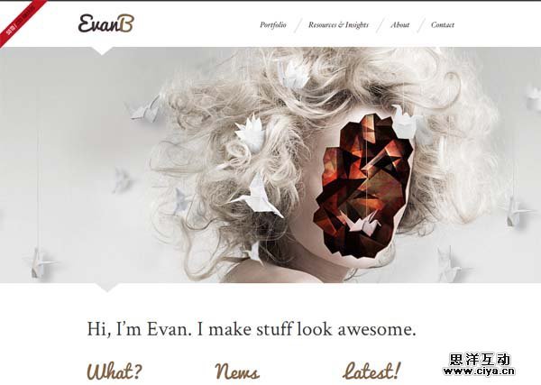Screen dimensions: 541x385
Task: Click the large origami crane in the hair
Action: [258, 197]
